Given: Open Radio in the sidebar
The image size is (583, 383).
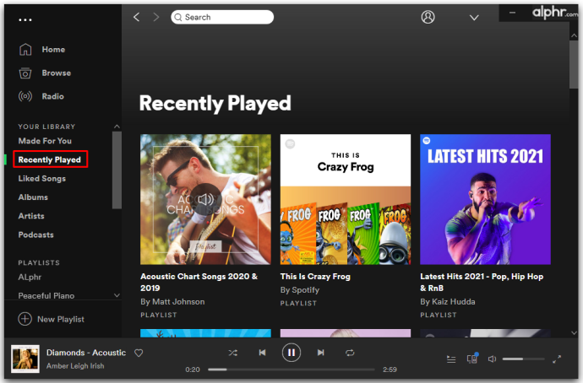Looking at the screenshot, I should coord(52,96).
